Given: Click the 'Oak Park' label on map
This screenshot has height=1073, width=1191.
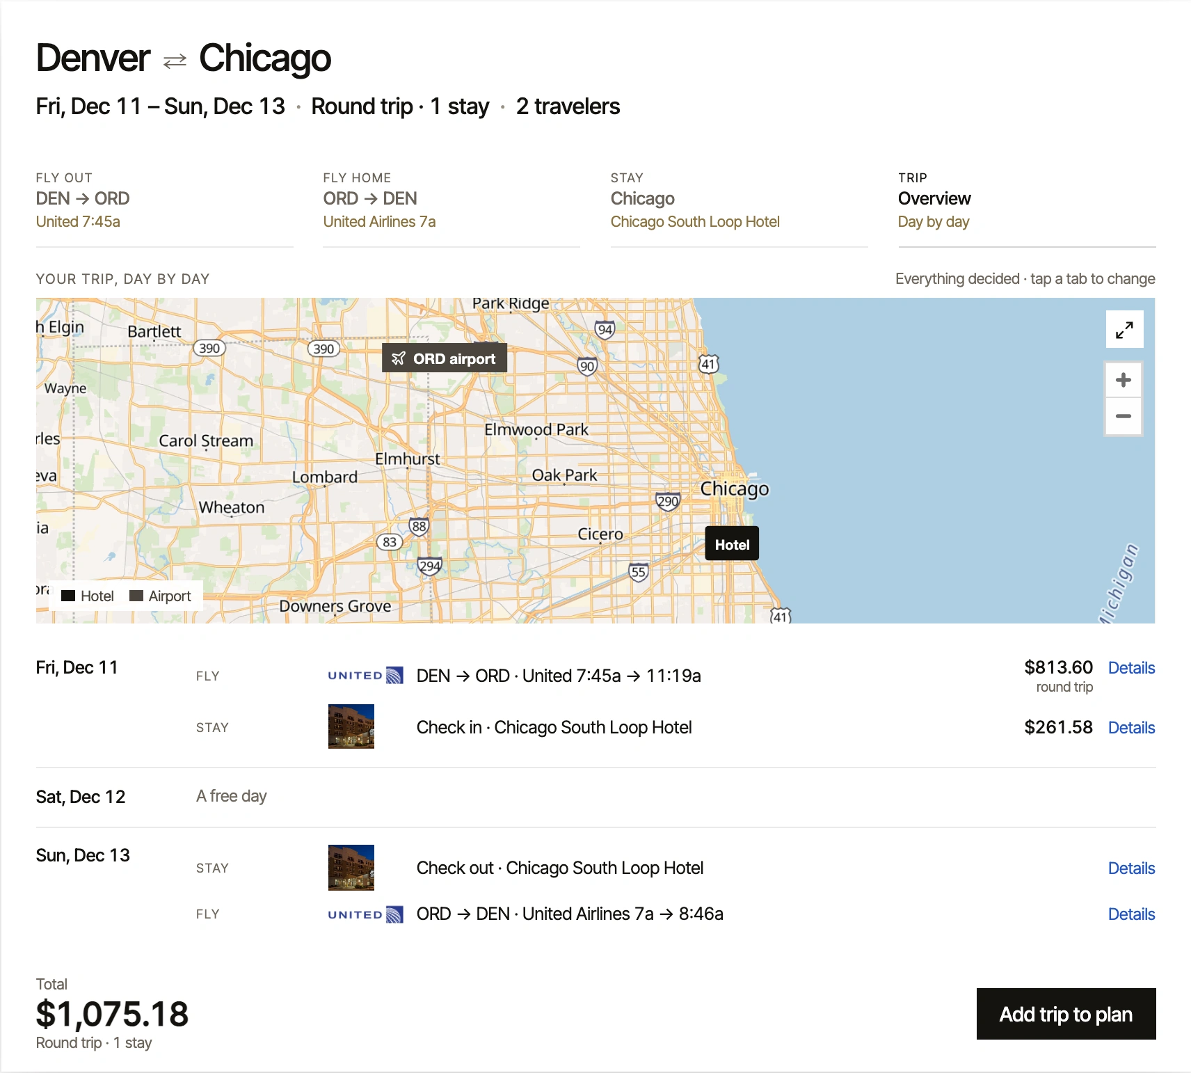Looking at the screenshot, I should 564,475.
